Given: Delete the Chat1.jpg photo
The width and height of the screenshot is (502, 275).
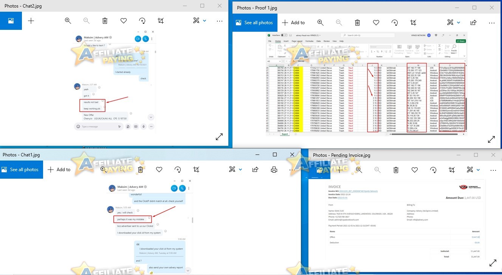Looking at the screenshot, I should [x=141, y=170].
